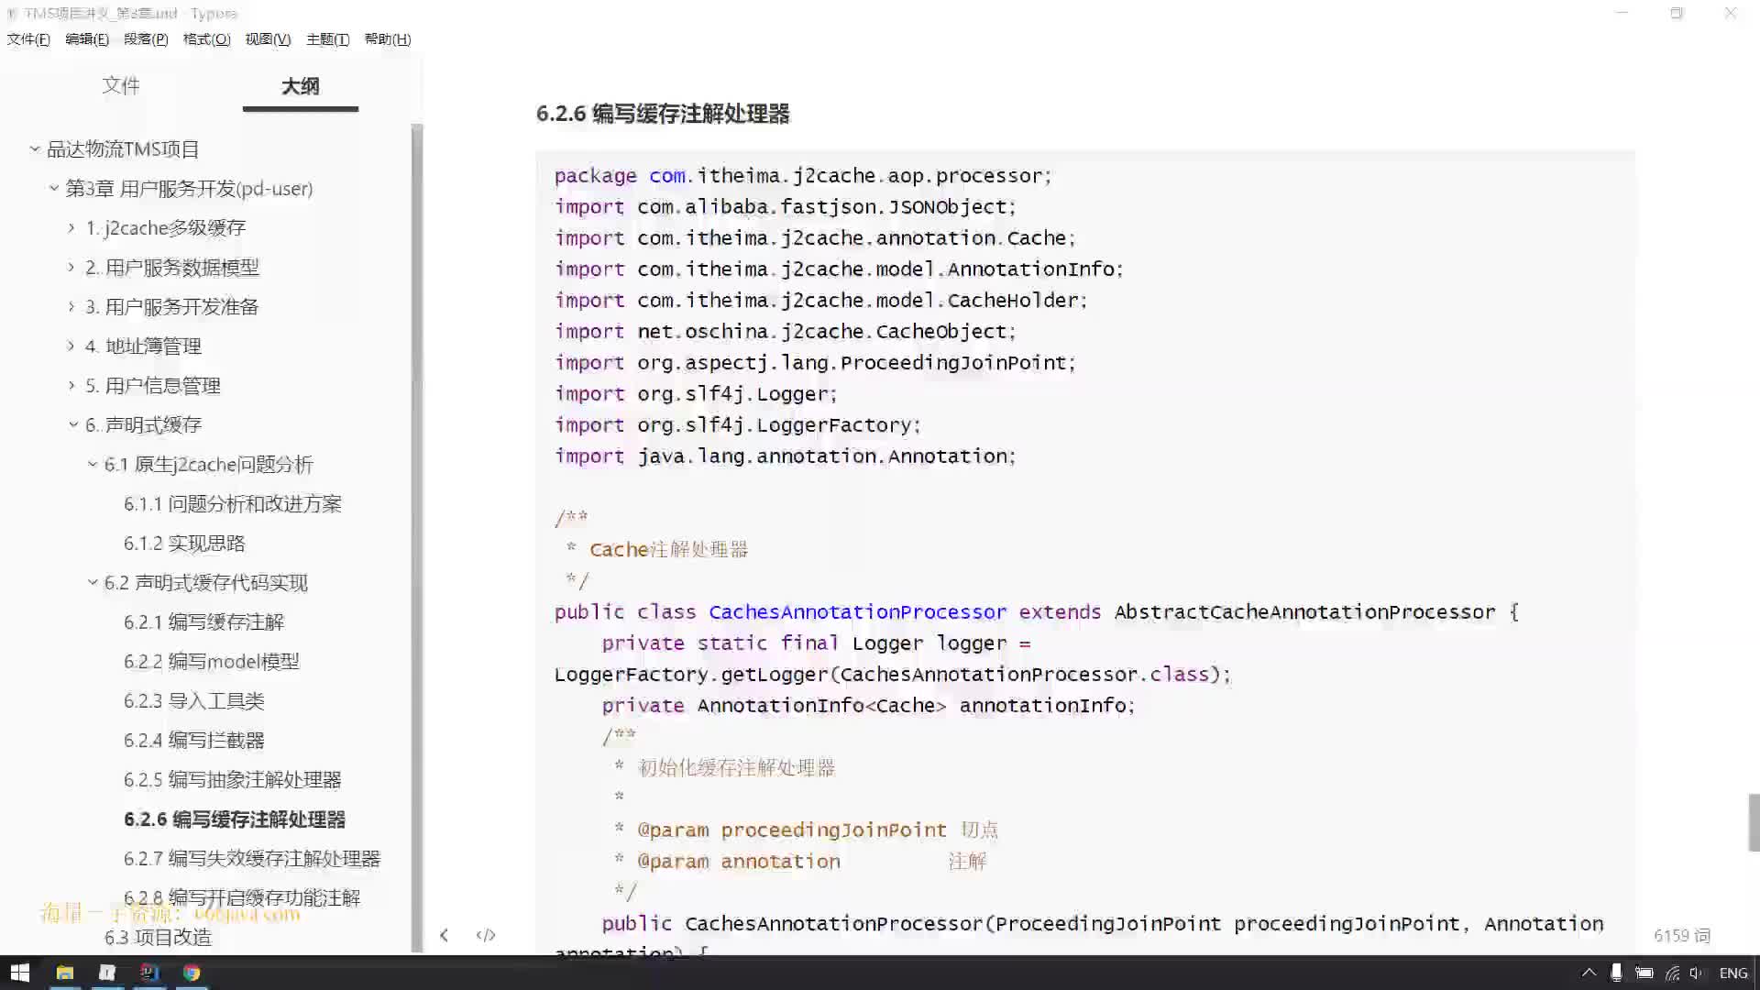The width and height of the screenshot is (1760, 990).
Task: Open the 编辑(E) menu
Action: pyautogui.click(x=87, y=39)
